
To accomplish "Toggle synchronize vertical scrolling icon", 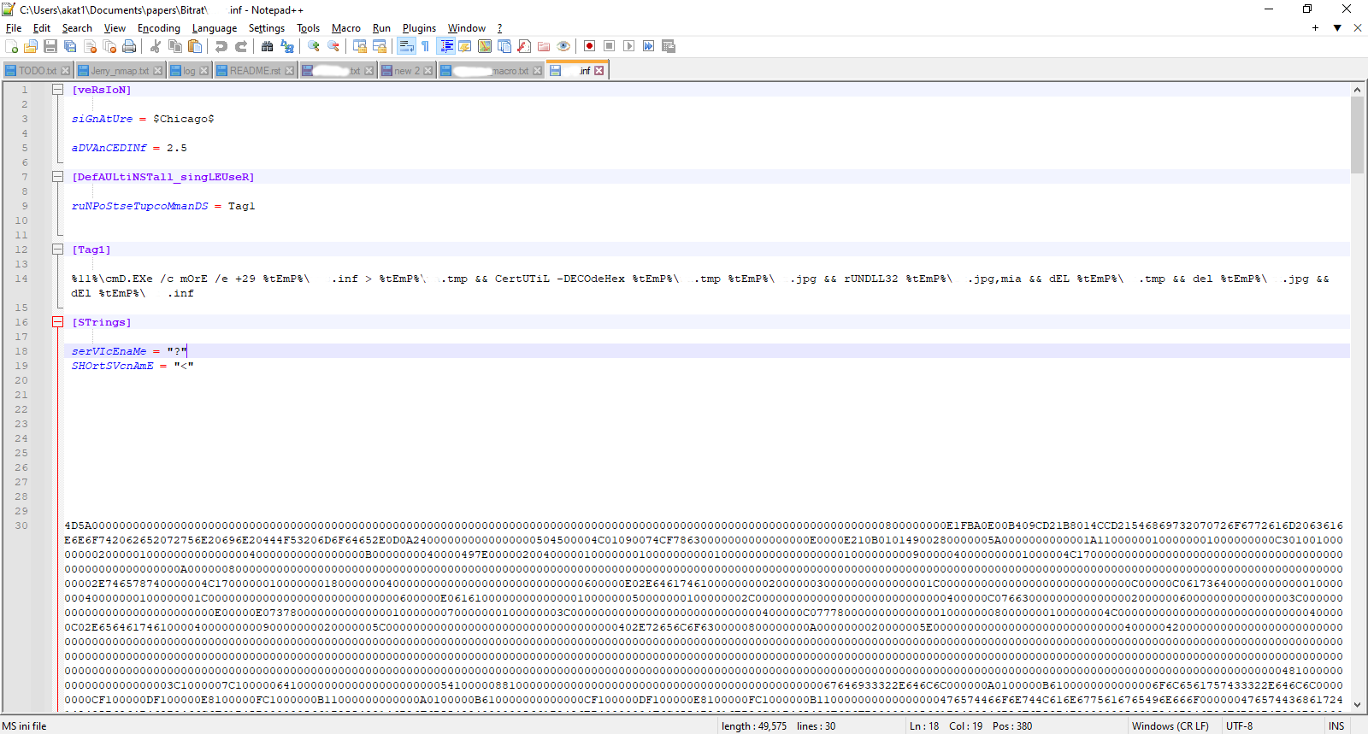I will tap(360, 46).
